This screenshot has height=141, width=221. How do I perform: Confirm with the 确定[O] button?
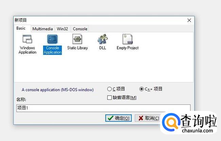click(x=118, y=118)
